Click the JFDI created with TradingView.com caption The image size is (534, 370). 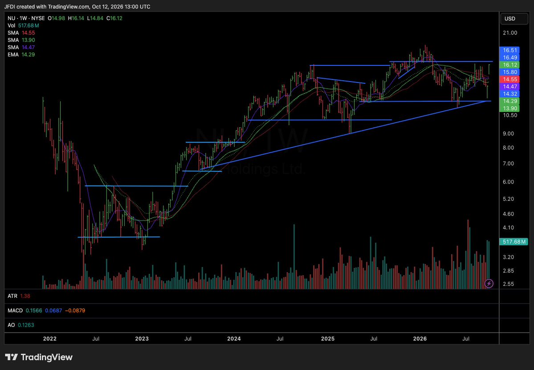(77, 7)
